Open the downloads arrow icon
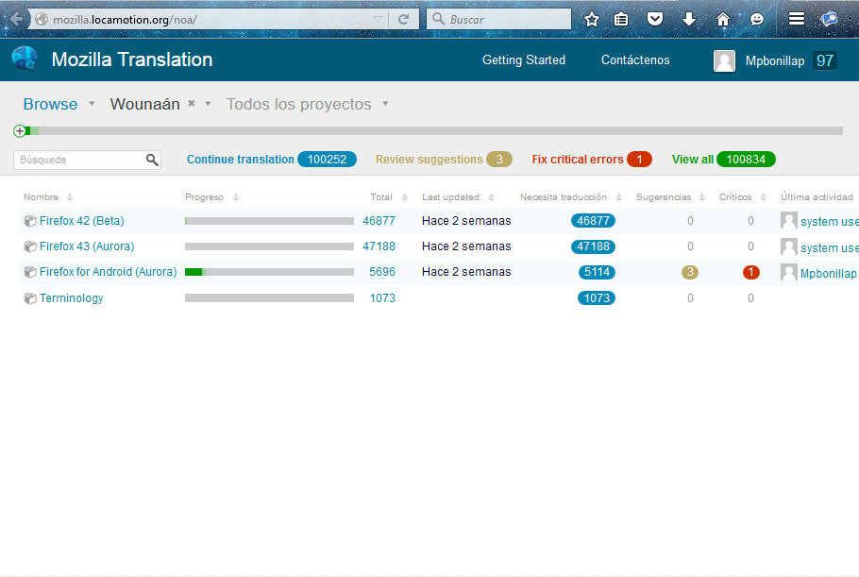The image size is (859, 577). [x=689, y=20]
